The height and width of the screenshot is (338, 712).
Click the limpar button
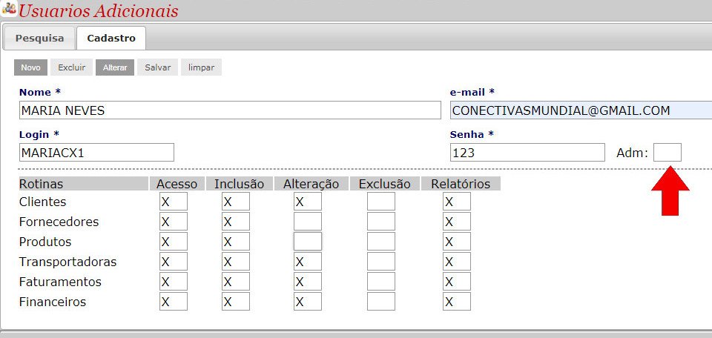point(201,67)
